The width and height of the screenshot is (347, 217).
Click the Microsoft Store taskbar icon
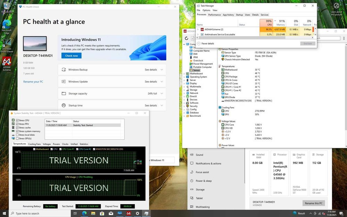102,214
